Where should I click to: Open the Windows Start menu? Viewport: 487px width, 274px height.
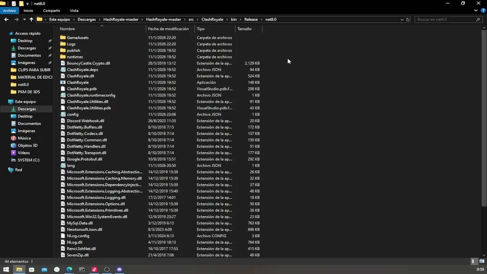[6, 269]
